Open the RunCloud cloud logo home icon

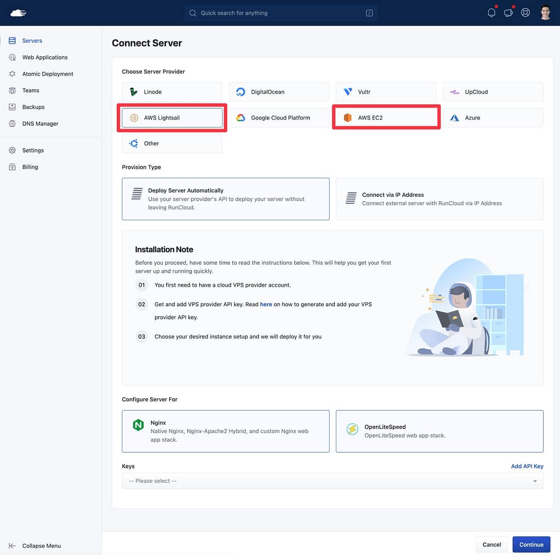click(x=19, y=12)
